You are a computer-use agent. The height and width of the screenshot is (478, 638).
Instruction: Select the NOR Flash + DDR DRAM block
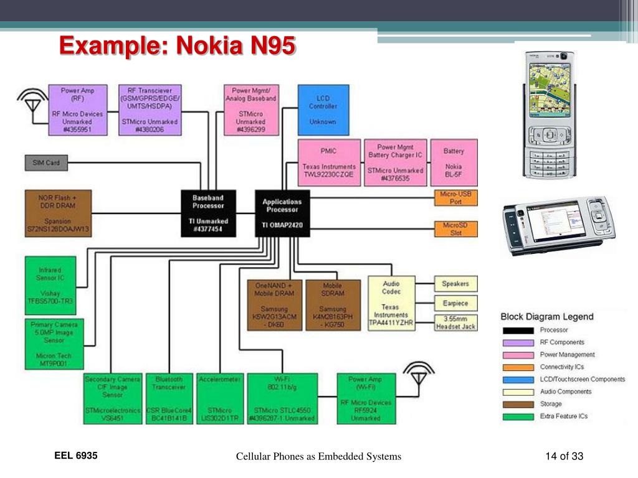[58, 213]
